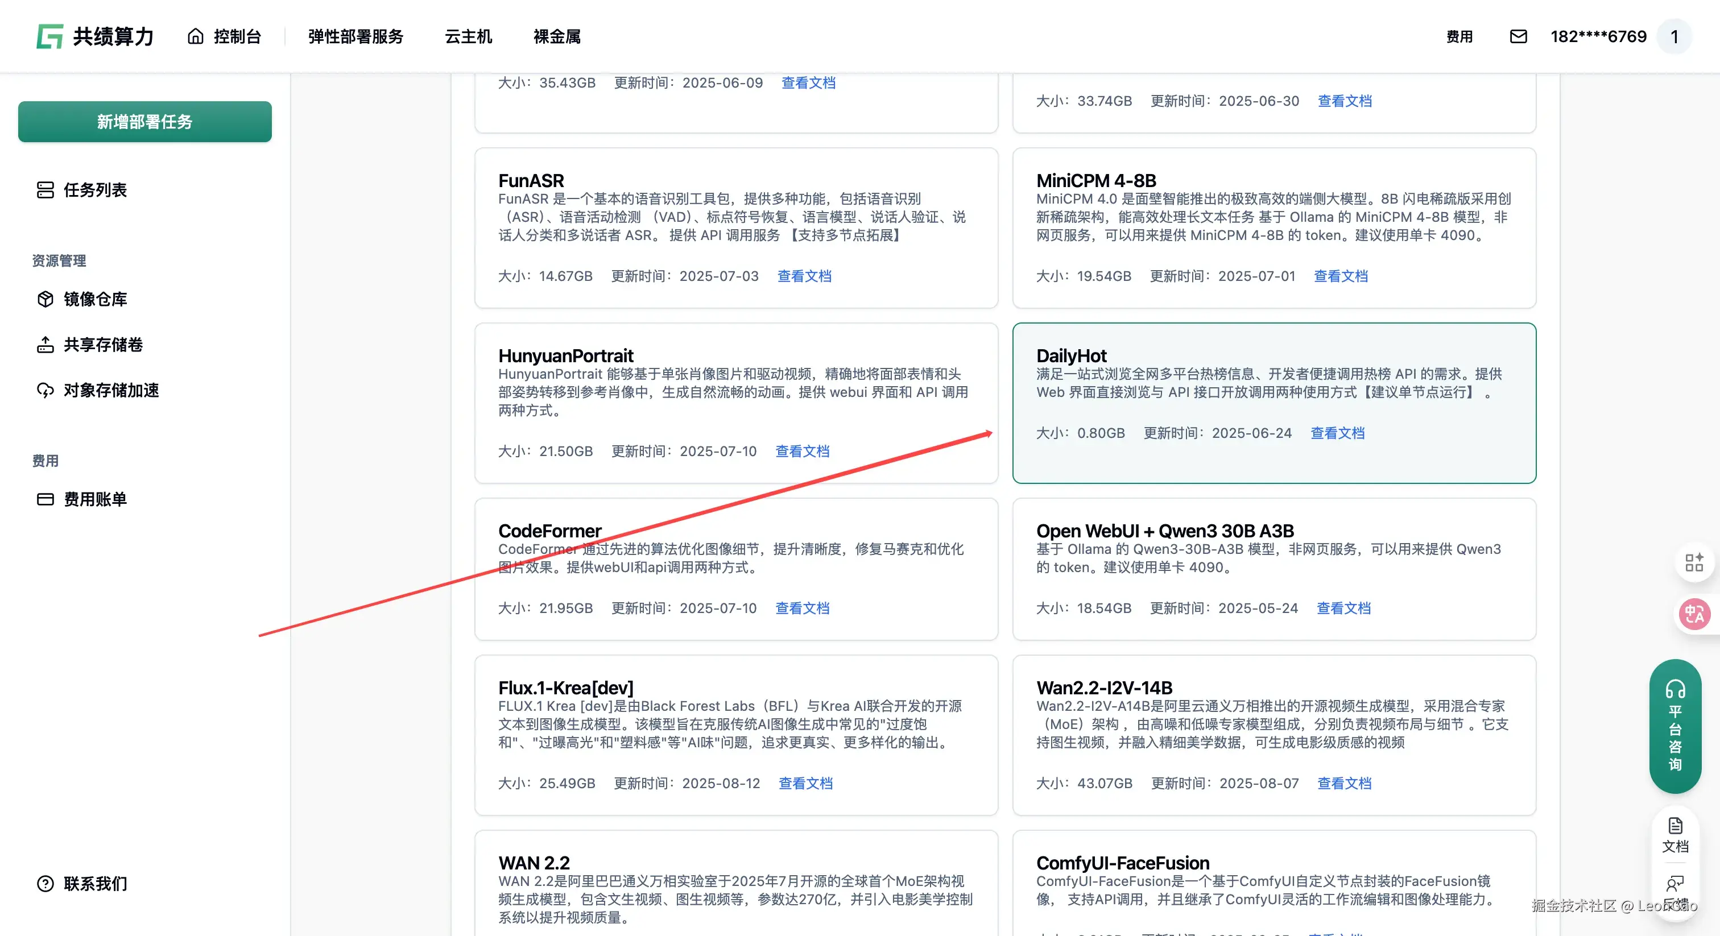Click the round user avatar showing 1

1674,37
